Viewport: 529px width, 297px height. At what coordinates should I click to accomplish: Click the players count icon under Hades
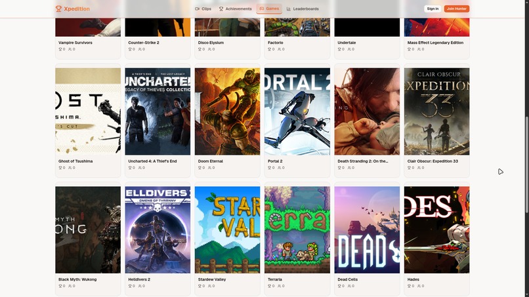click(x=419, y=286)
